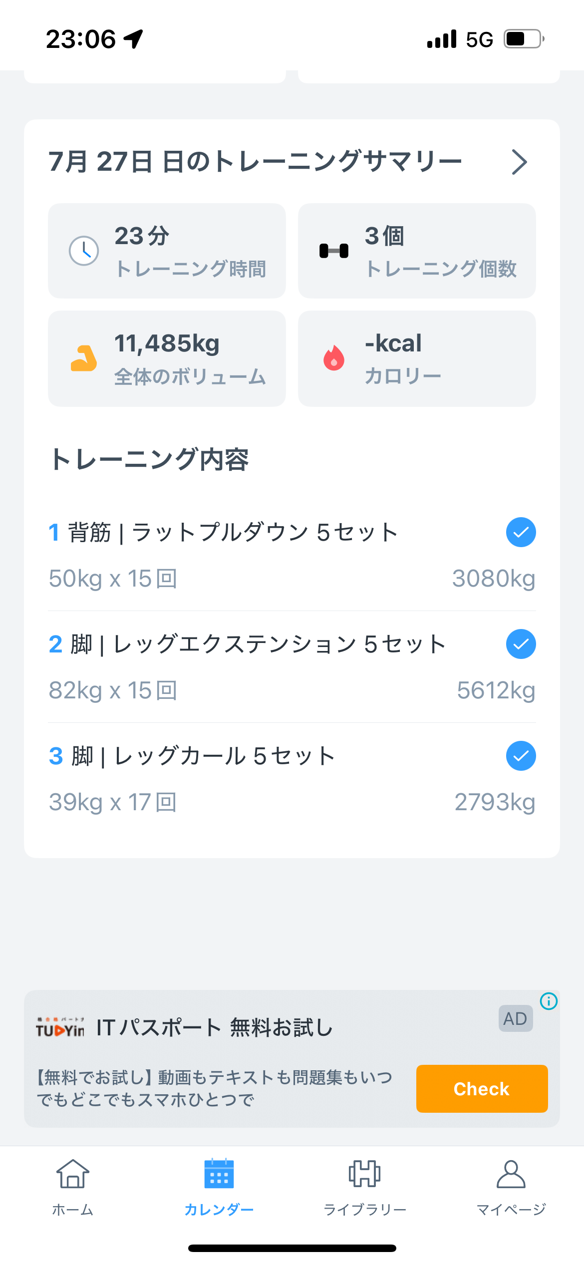
Task: Open the 全体のボリューム 11,485kg card
Action: coord(167,358)
